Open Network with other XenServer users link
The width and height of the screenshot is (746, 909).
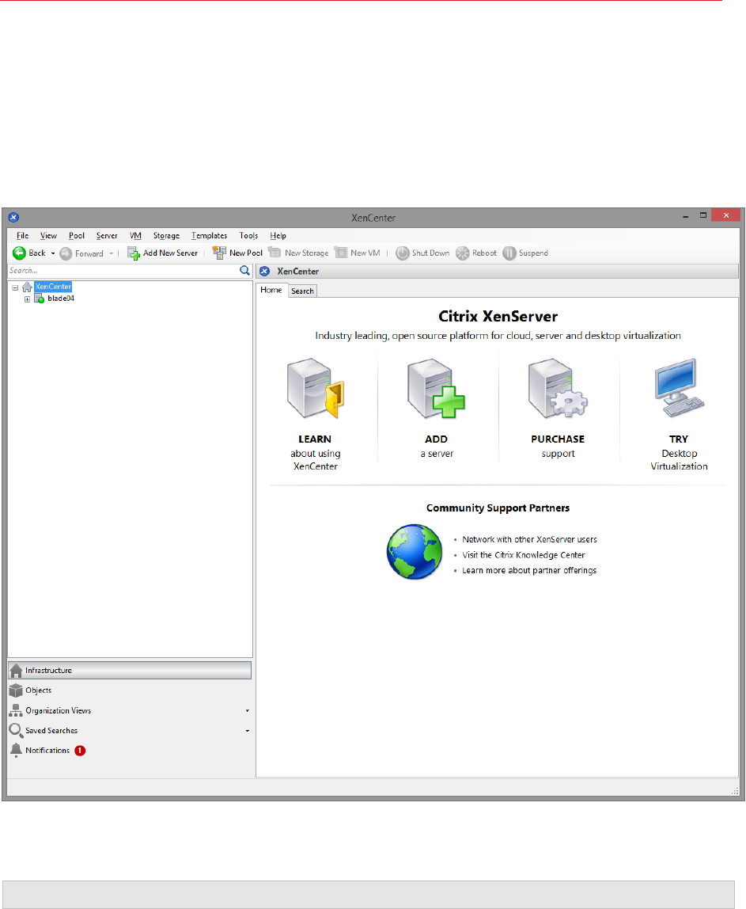point(529,540)
